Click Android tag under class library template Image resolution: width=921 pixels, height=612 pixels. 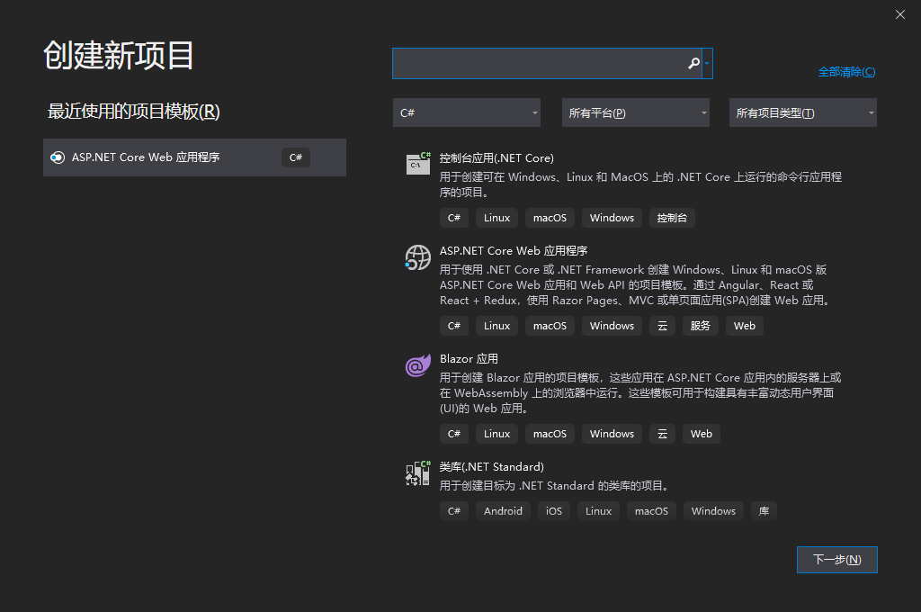[503, 511]
